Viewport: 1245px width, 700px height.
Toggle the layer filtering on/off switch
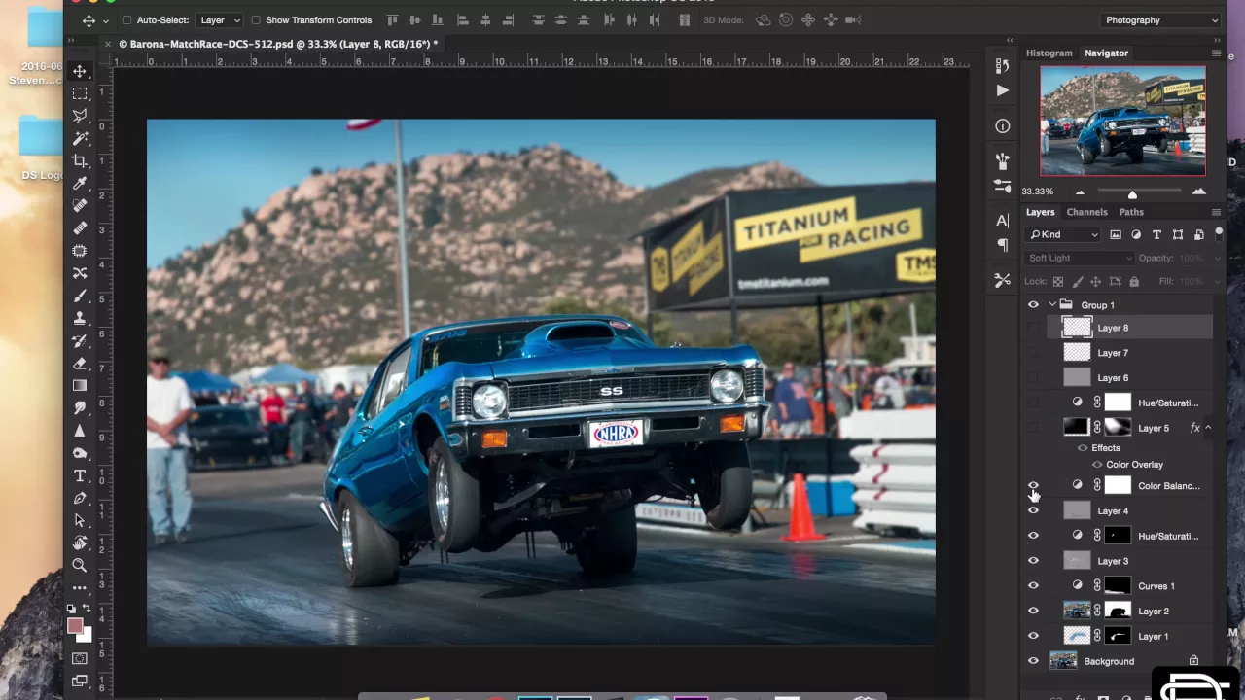pos(1219,233)
